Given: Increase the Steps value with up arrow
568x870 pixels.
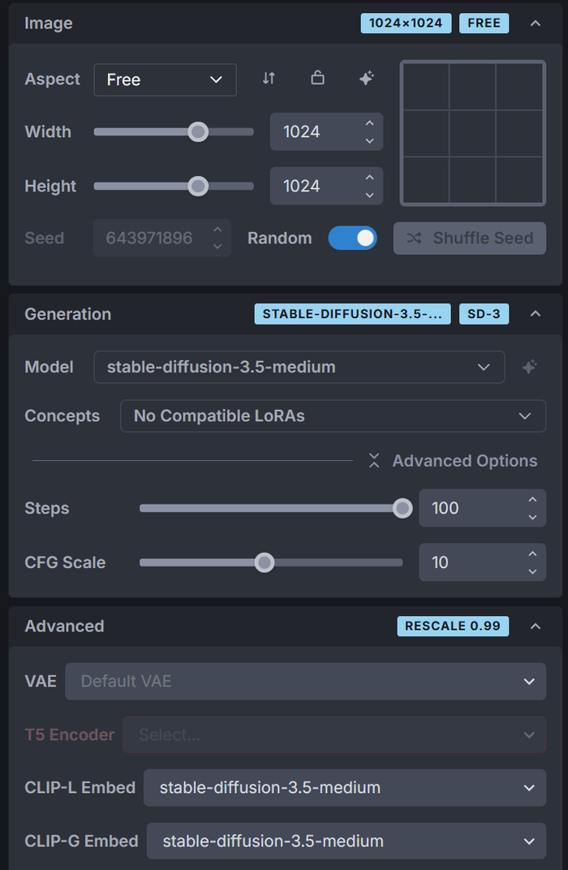Looking at the screenshot, I should (532, 500).
